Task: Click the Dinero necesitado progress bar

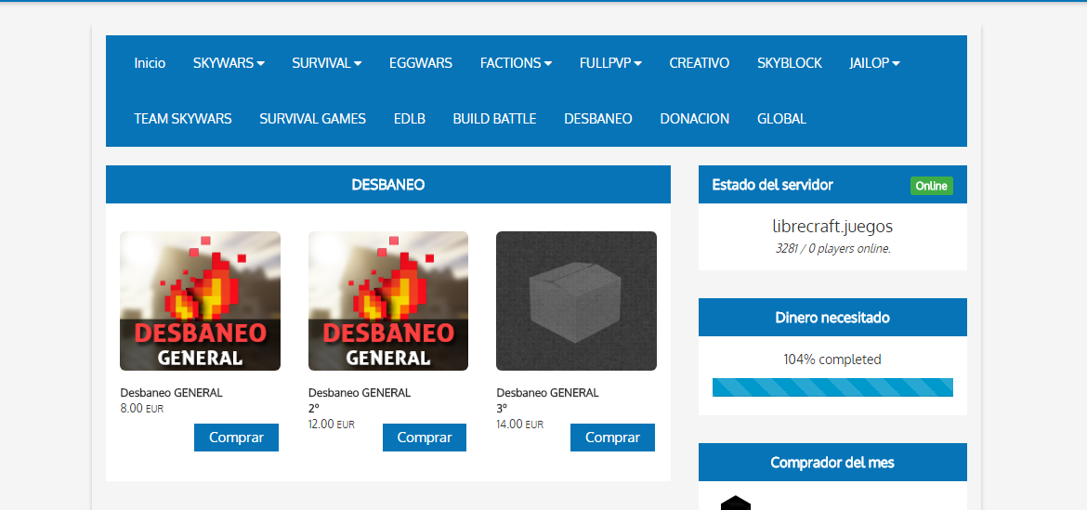Action: [x=832, y=387]
